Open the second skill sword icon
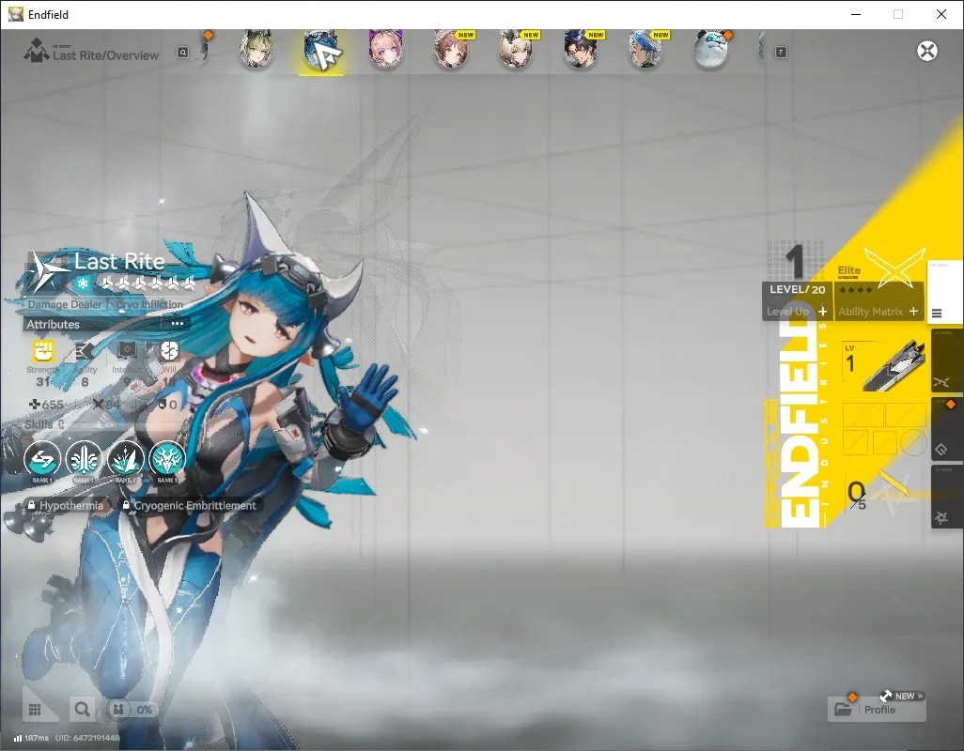Viewport: 964px width, 751px height. [x=85, y=459]
